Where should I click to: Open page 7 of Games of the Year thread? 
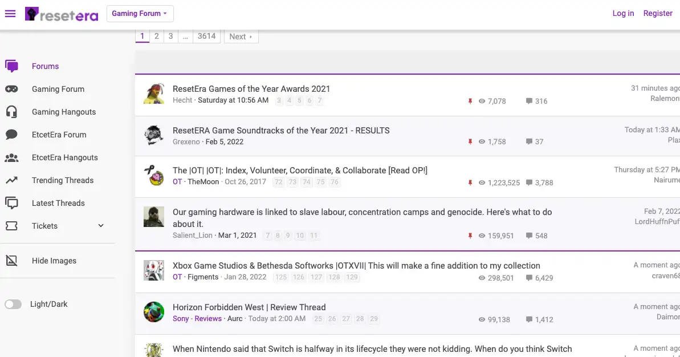tap(320, 100)
